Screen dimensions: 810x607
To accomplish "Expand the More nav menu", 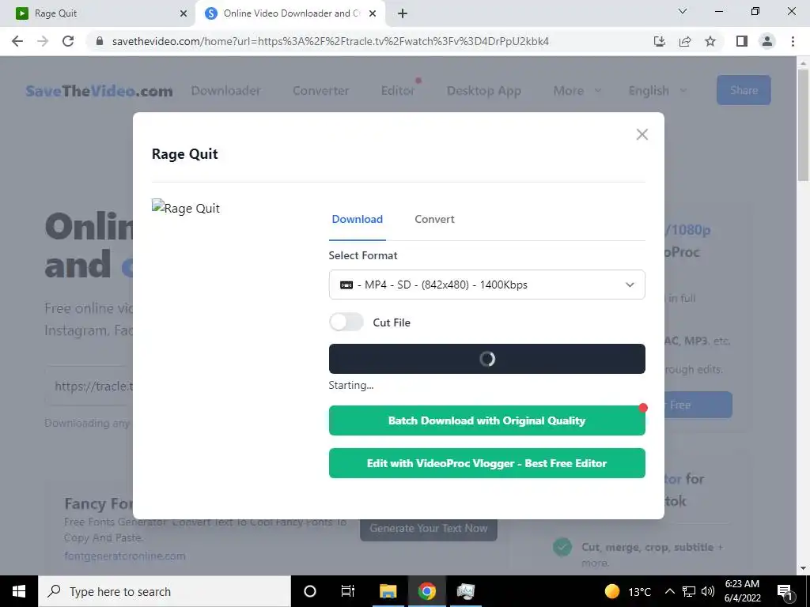I will tap(577, 91).
